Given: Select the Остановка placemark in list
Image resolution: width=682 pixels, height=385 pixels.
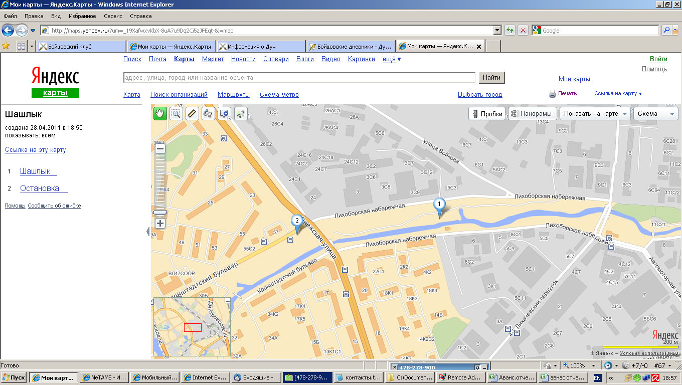Looking at the screenshot, I should point(40,188).
